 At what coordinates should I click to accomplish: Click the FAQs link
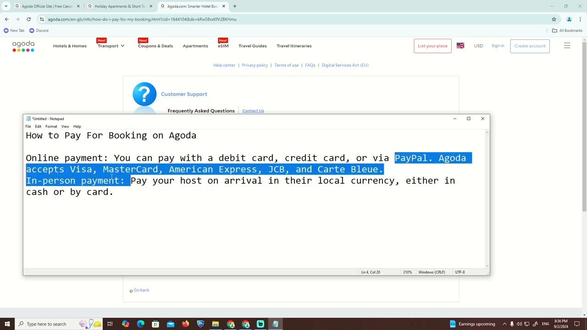310,65
